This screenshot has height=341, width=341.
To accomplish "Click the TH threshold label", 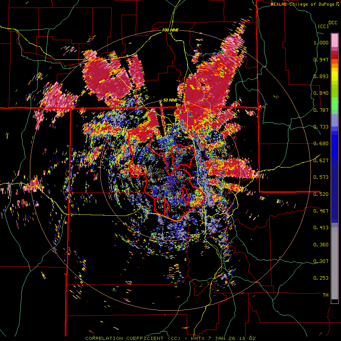I will [x=325, y=295].
